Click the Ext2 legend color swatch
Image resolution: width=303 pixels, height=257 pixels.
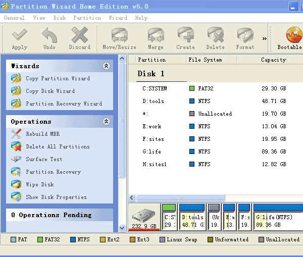click(103, 240)
